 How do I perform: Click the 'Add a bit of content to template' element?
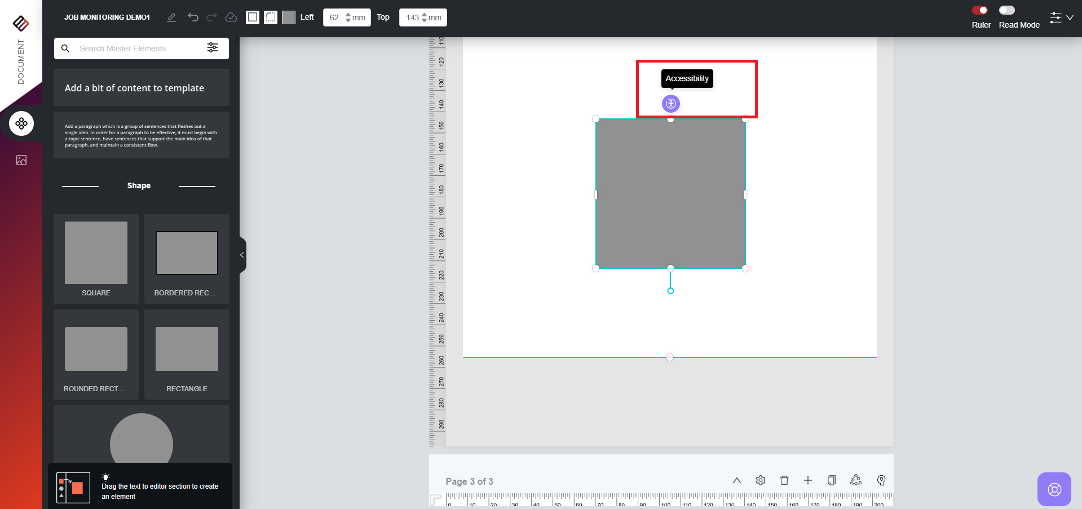click(141, 88)
